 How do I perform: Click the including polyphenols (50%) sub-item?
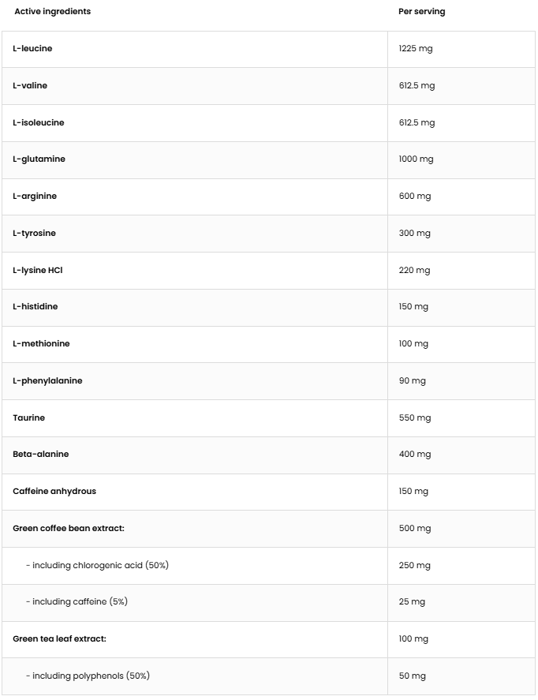tap(88, 676)
